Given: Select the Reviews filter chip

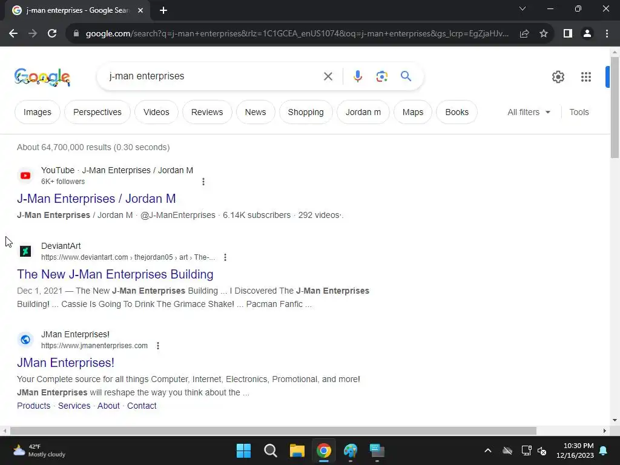Looking at the screenshot, I should pyautogui.click(x=207, y=112).
